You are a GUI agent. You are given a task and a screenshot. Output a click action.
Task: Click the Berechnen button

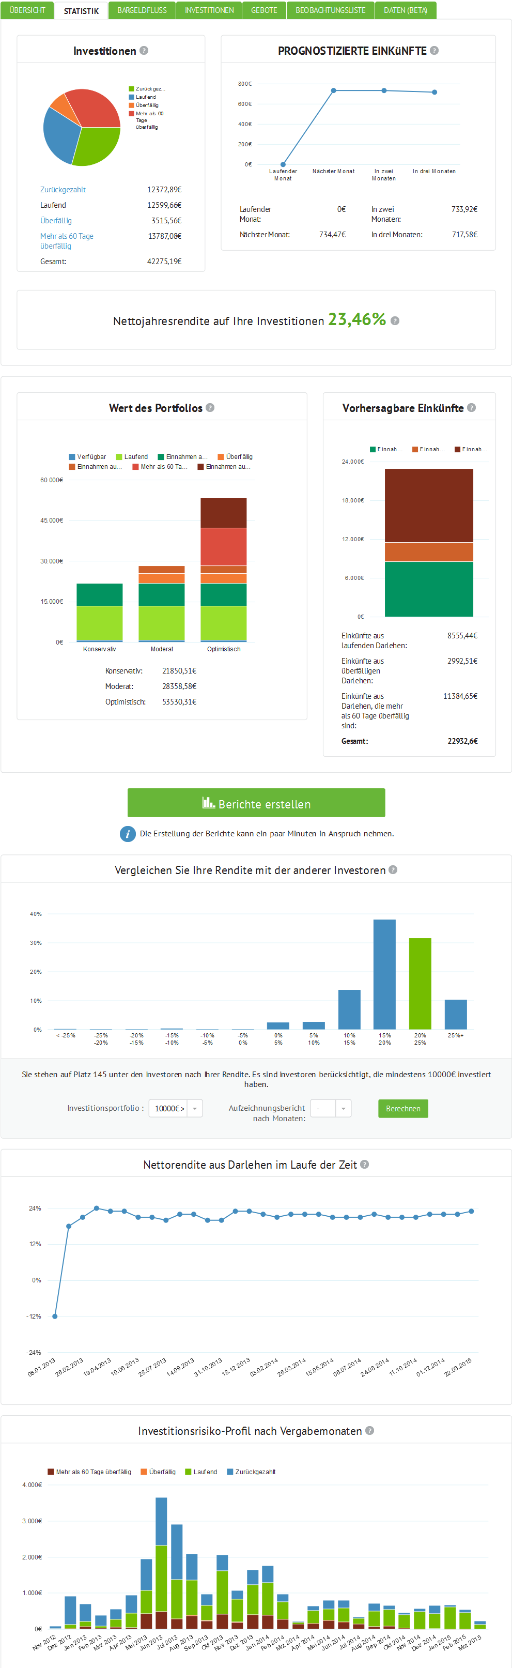(x=402, y=1109)
